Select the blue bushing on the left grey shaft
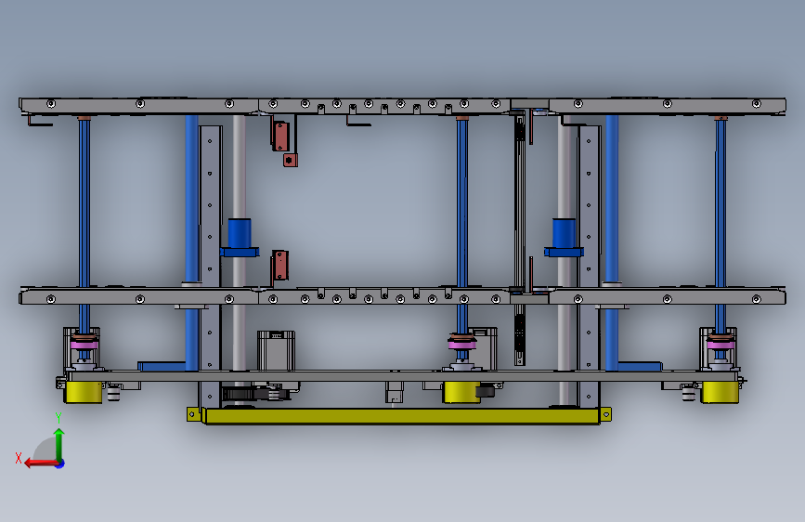This screenshot has height=522, width=805. [240, 238]
